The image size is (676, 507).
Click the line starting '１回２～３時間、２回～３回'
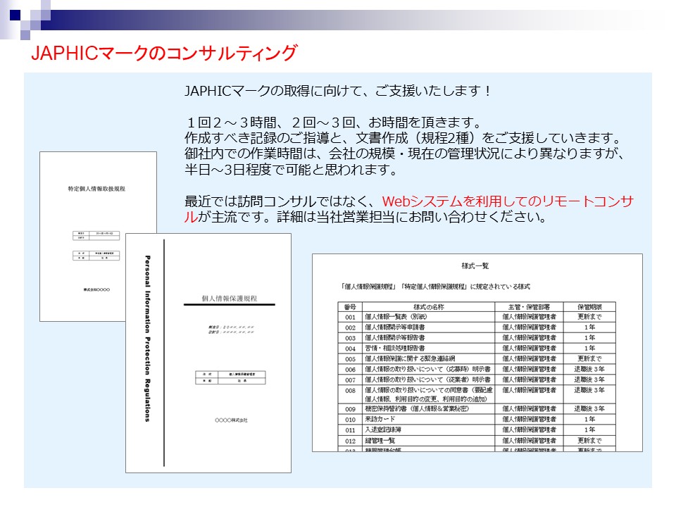333,123
